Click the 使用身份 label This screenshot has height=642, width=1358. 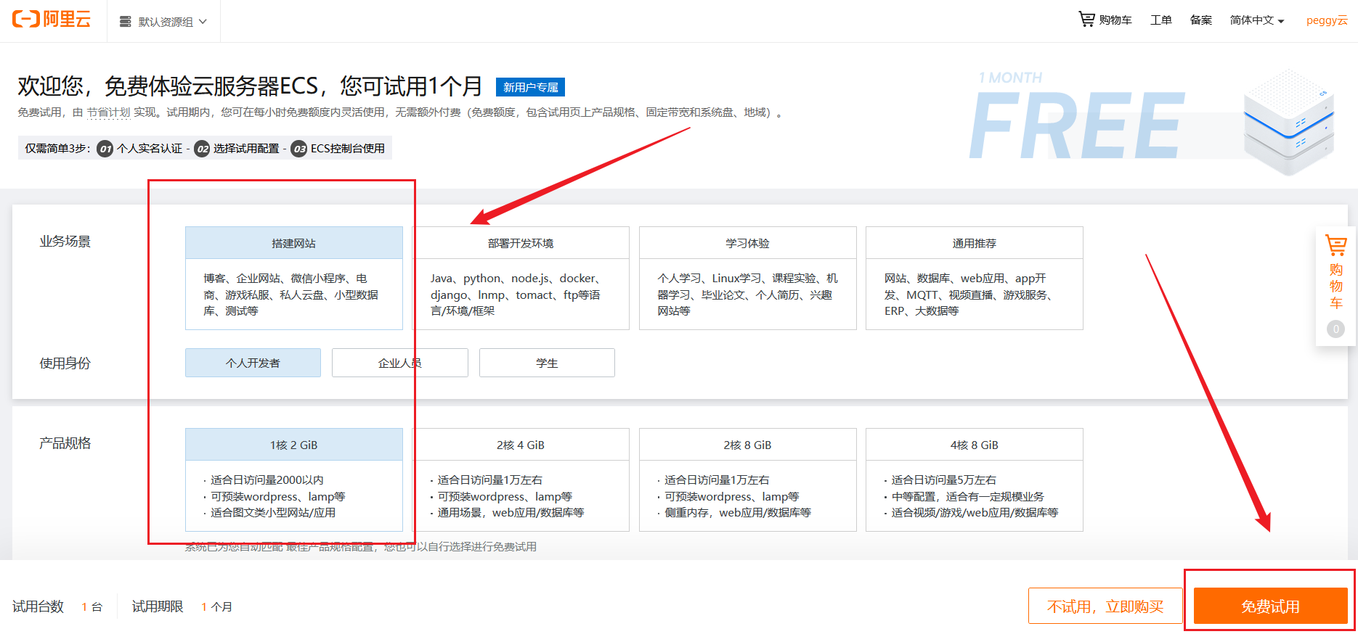(65, 363)
